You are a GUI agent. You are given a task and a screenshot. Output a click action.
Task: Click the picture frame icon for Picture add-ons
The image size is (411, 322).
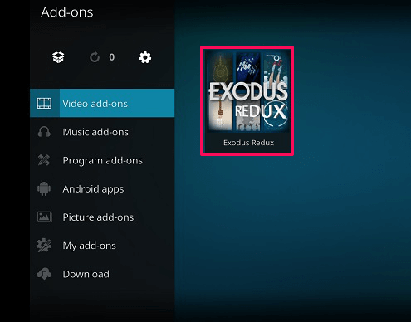45,217
